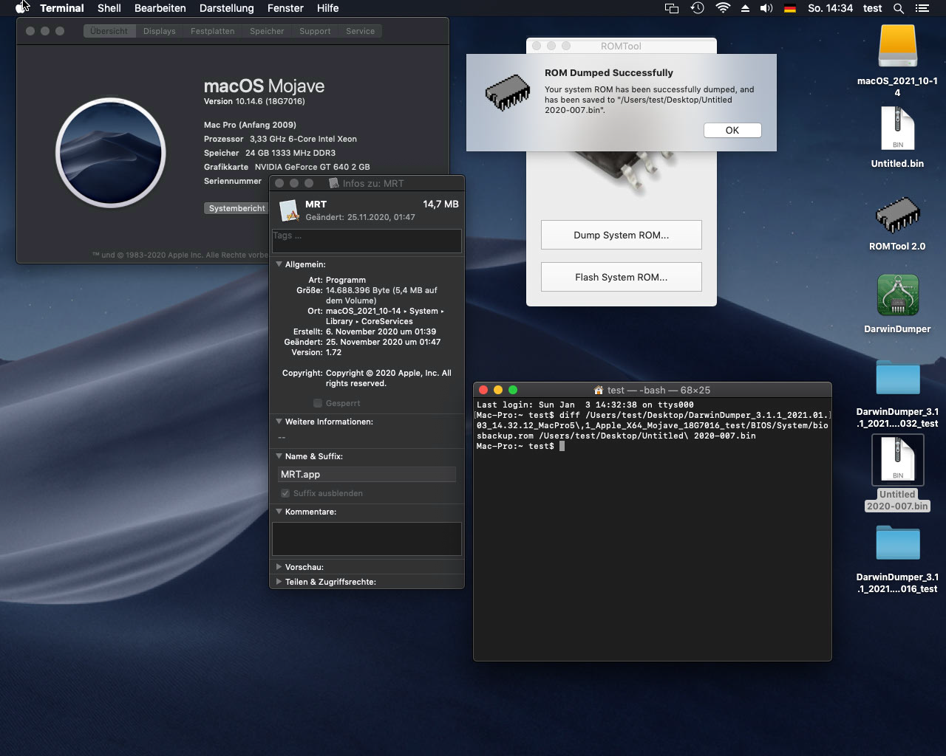
Task: Click the 14,7 MB size text
Action: click(440, 204)
